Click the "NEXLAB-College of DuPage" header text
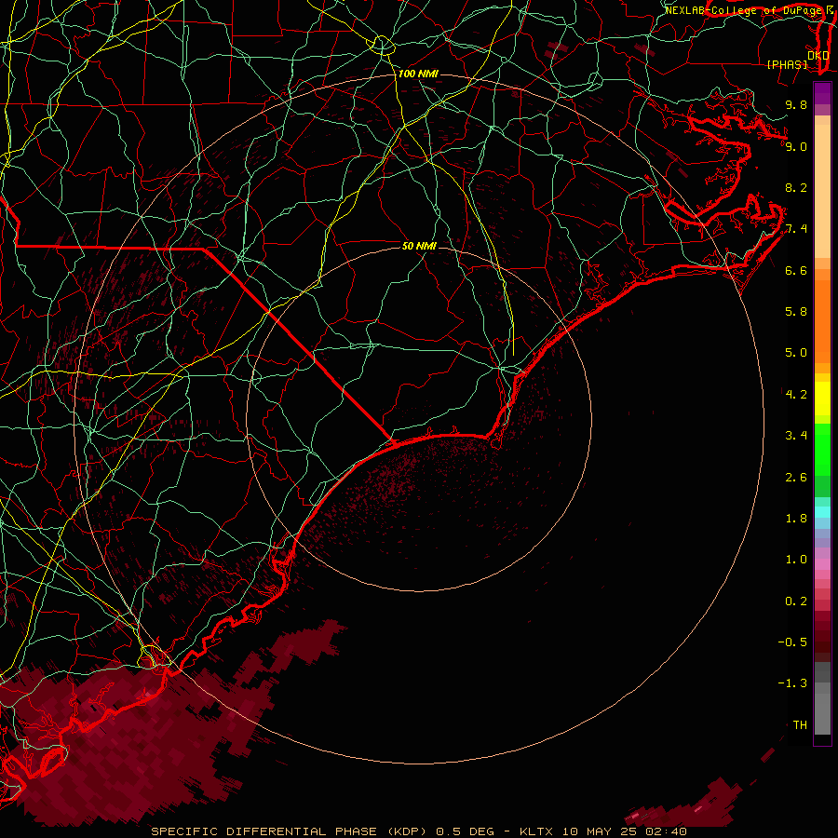Screen dimensions: 838x838 tap(743, 10)
